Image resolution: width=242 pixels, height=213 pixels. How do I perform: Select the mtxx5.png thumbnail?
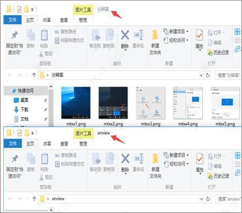[225, 103]
